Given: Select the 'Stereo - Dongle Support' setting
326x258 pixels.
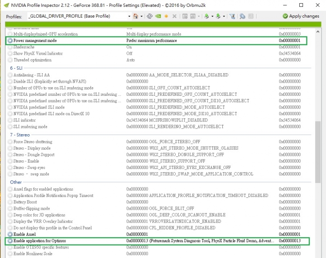Looking at the screenshot, I should coord(34,155).
